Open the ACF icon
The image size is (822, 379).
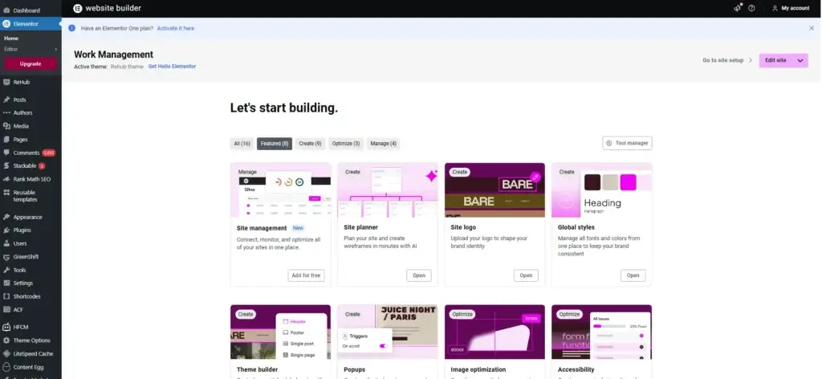[6, 309]
